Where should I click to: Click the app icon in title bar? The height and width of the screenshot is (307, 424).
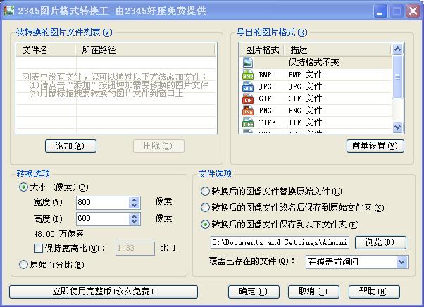pyautogui.click(x=9, y=11)
